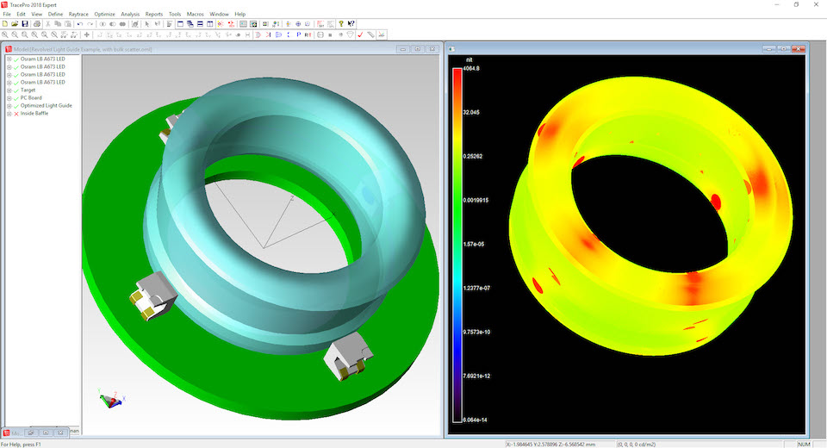827x448 pixels.
Task: Click the context help cursor-question icon
Action: tap(351, 24)
